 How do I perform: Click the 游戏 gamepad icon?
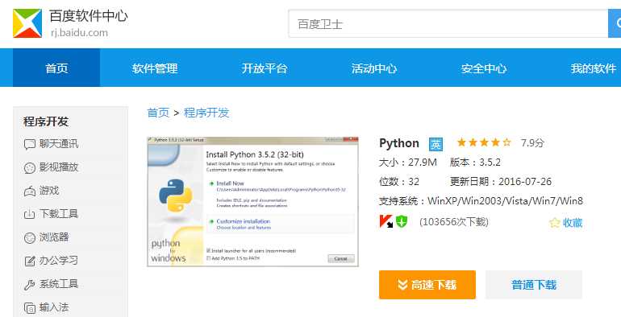click(x=30, y=191)
